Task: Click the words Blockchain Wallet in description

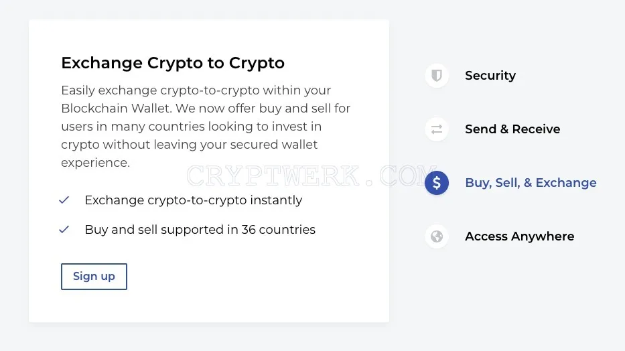Action: point(116,109)
